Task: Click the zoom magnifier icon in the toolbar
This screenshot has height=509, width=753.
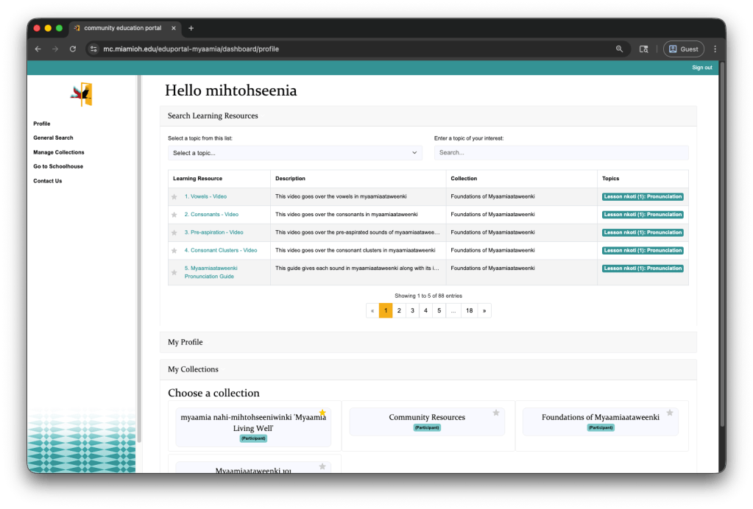Action: (x=619, y=49)
